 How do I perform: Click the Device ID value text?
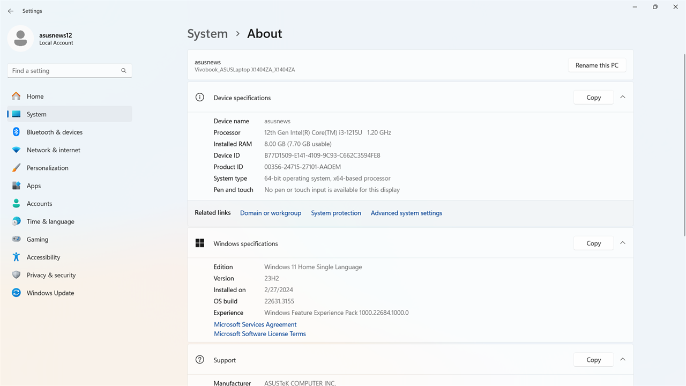pos(322,155)
